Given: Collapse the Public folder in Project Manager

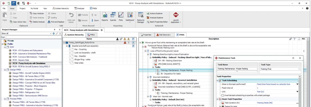Looking at the screenshot, I should point(2,44).
